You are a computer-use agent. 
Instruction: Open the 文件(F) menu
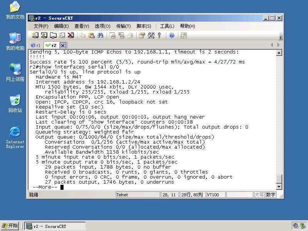41,26
